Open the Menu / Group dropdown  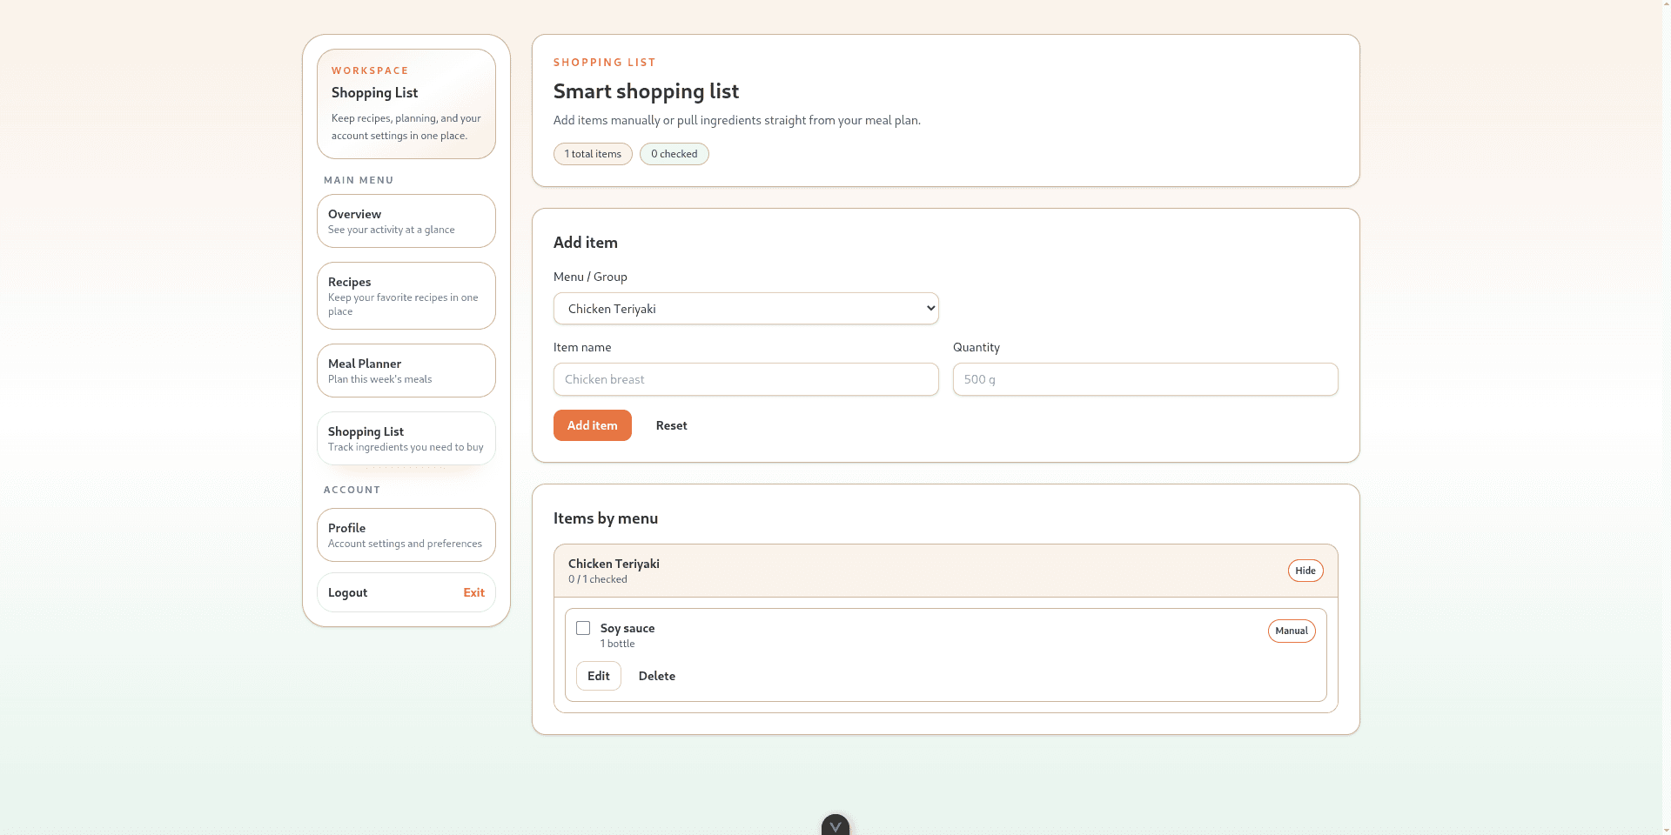[745, 309]
